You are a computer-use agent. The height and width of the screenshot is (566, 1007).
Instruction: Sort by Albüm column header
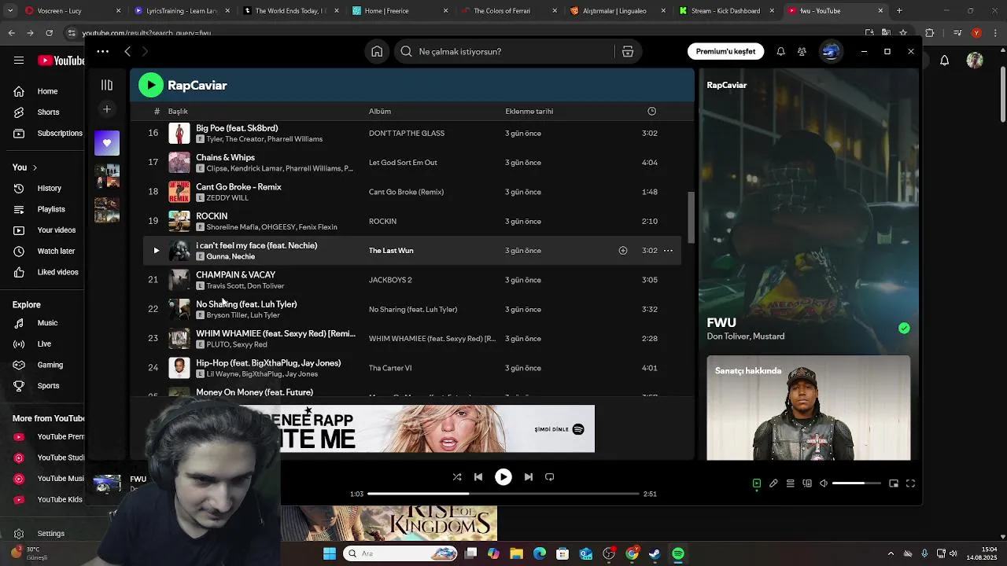tap(380, 111)
